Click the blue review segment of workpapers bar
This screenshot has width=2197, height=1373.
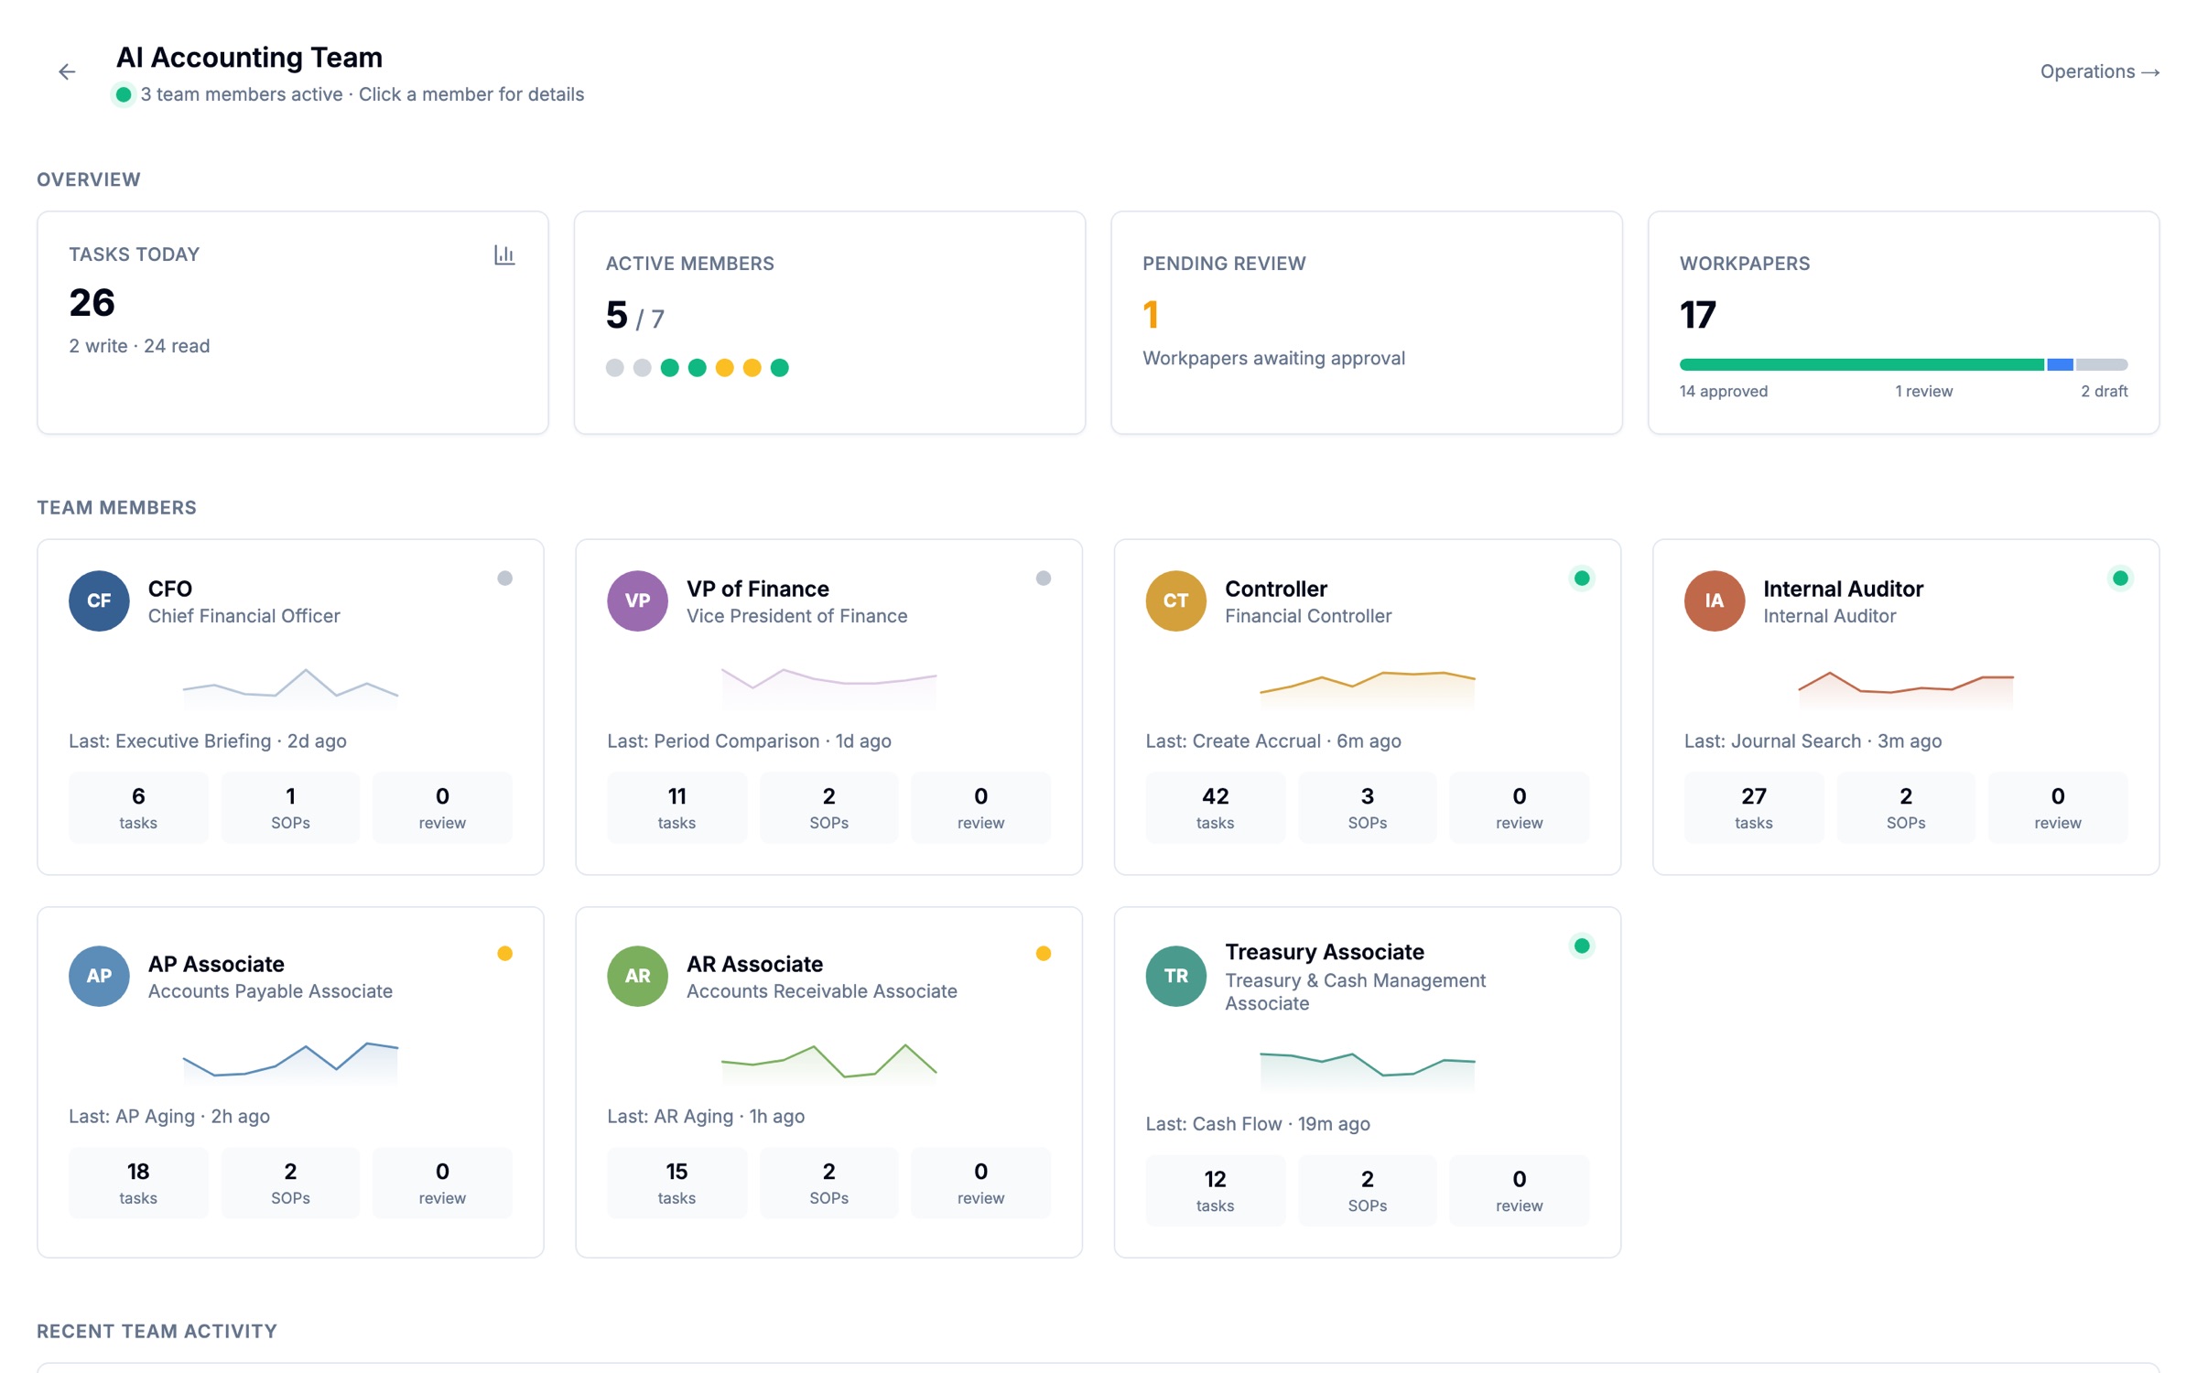2059,364
